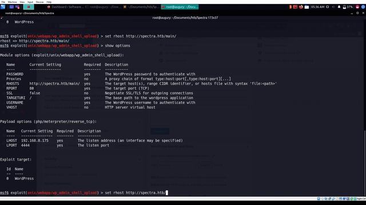Click 'Payload options (php/meterpreter/reverse_tcp):' line
Screen dimensions: 366x205
(x=48, y=121)
